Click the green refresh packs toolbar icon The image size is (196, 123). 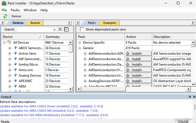(x=5, y=16)
